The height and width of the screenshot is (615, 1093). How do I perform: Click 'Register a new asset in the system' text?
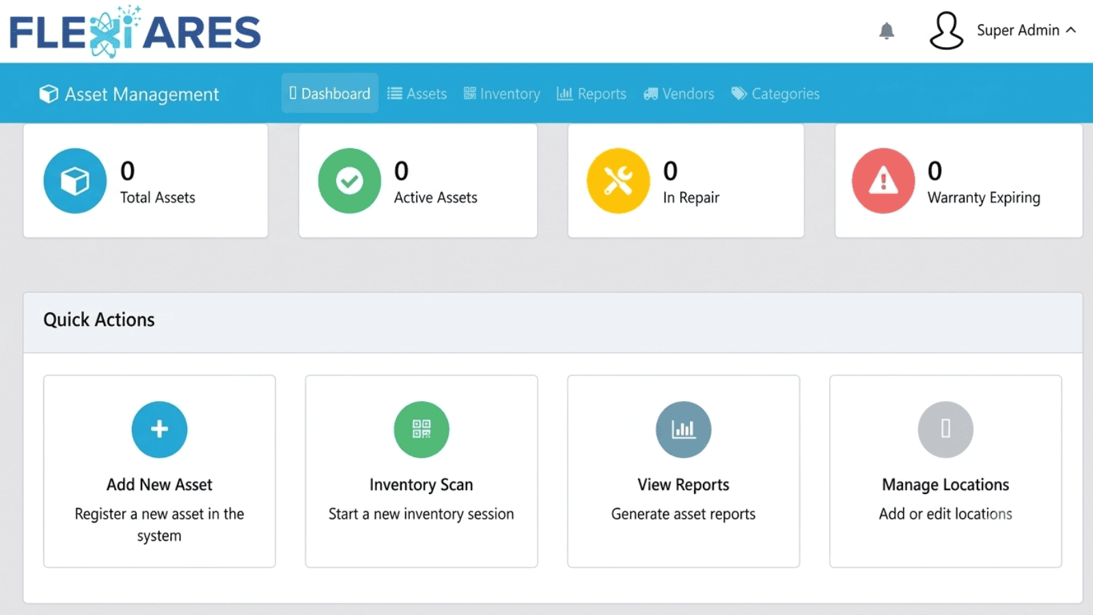coord(159,525)
